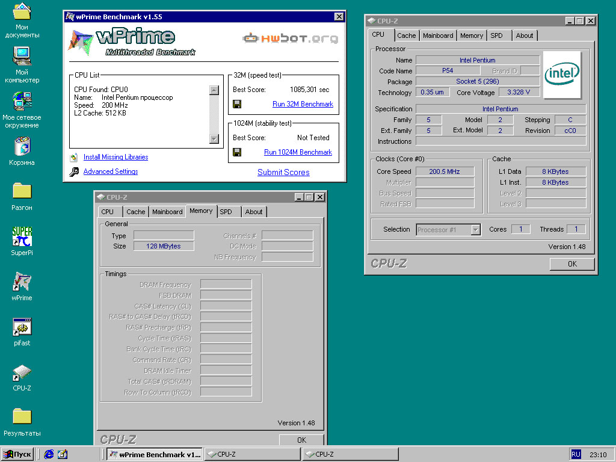The width and height of the screenshot is (616, 462).
Task: Launch Internet Explorer from quick launch
Action: click(49, 454)
